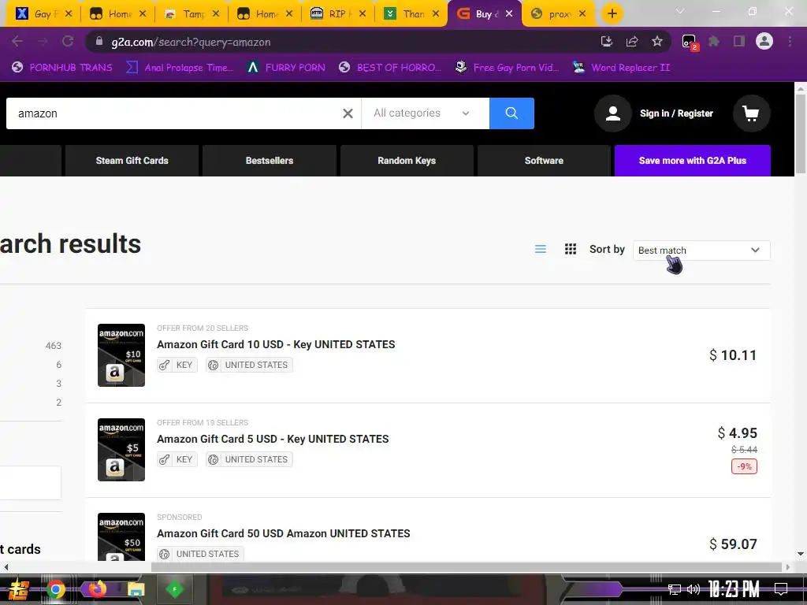Click the 463 filter count
The width and height of the screenshot is (807, 605).
pyautogui.click(x=54, y=346)
